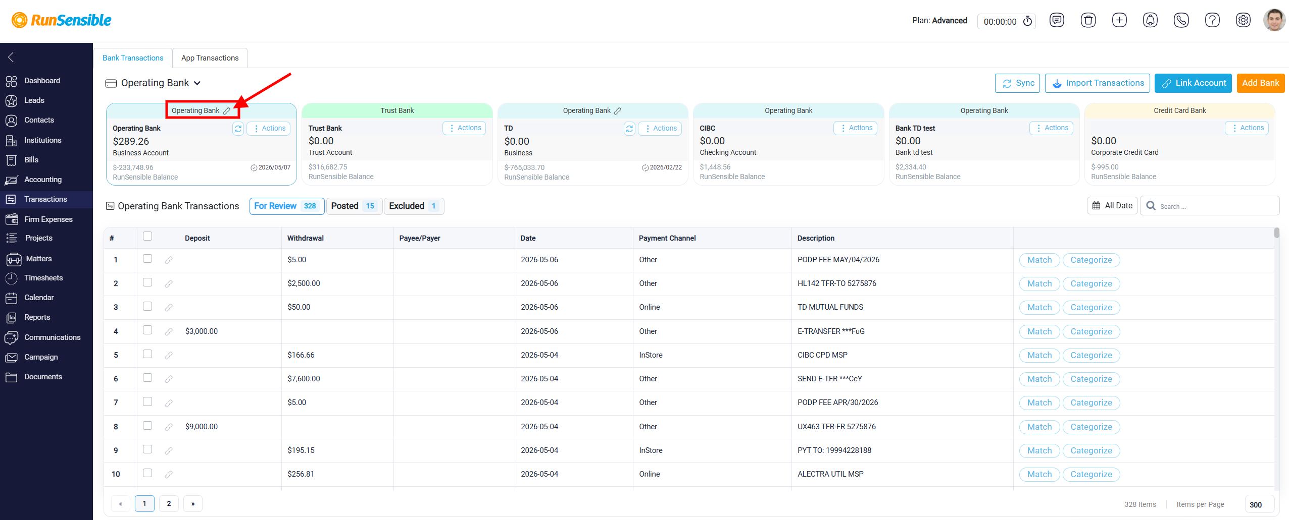Check the box for UX463 TFR-FR 5275876 row
Image resolution: width=1289 pixels, height=520 pixels.
coord(147,426)
